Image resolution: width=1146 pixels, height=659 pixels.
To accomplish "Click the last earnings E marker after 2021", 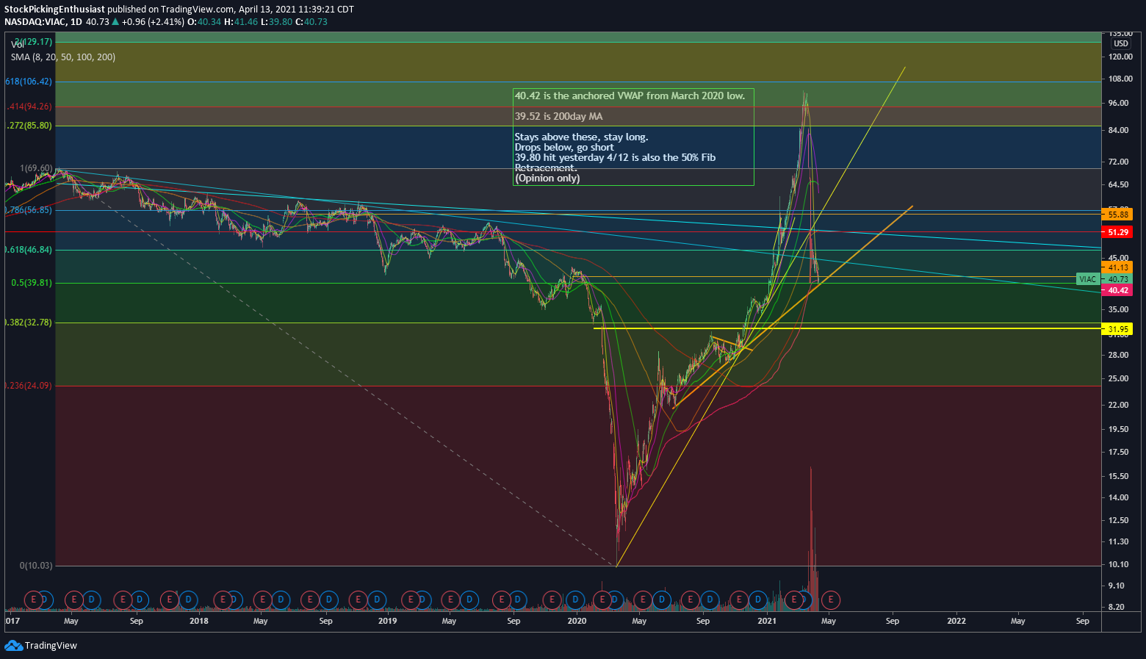I will (x=830, y=600).
